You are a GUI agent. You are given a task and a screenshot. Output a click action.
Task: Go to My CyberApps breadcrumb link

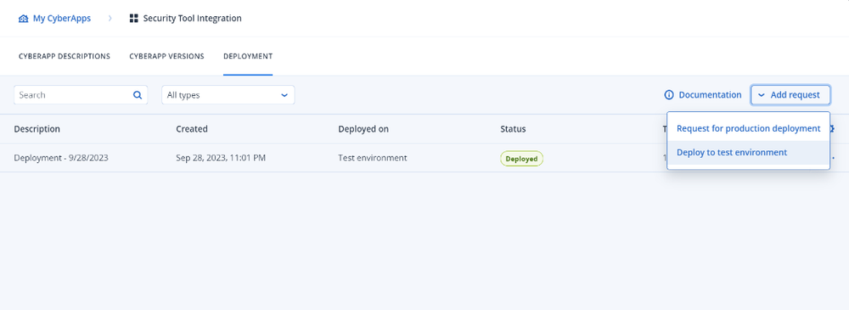coord(62,19)
